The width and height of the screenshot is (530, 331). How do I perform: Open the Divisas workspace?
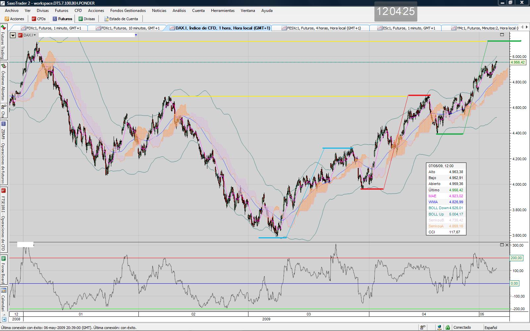tap(86, 19)
